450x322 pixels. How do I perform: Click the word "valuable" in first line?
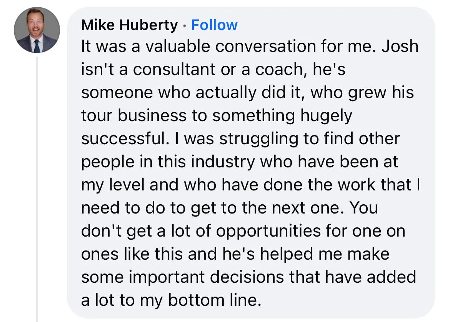click(178, 46)
